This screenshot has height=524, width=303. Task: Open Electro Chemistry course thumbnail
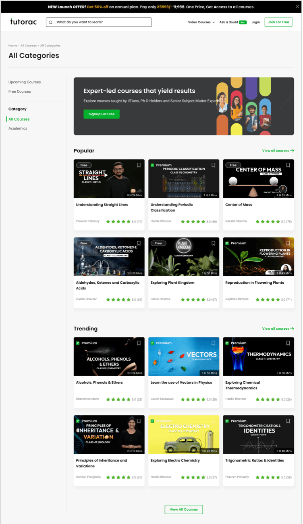(x=184, y=435)
